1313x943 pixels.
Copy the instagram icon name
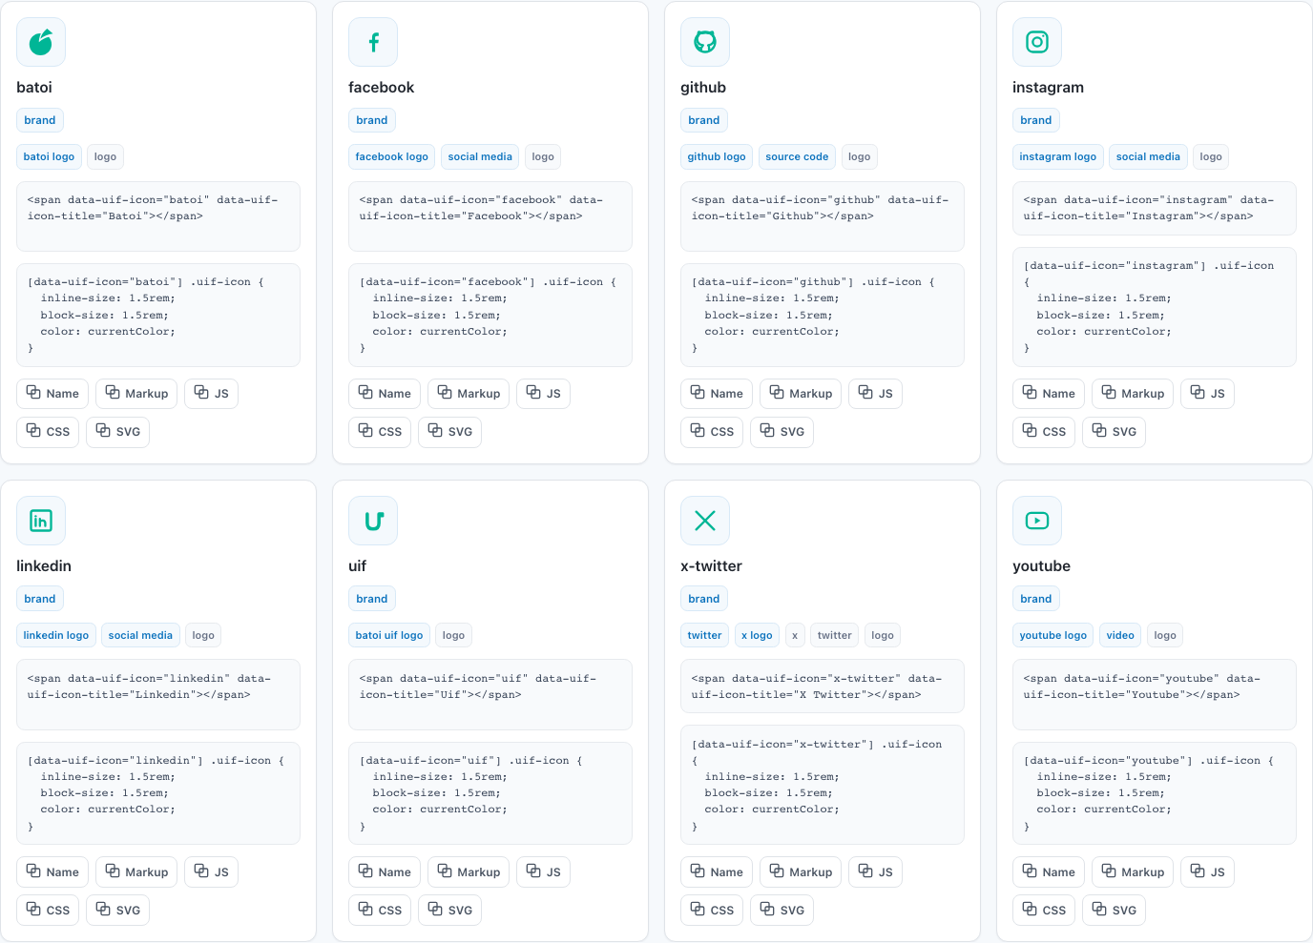pos(1049,394)
